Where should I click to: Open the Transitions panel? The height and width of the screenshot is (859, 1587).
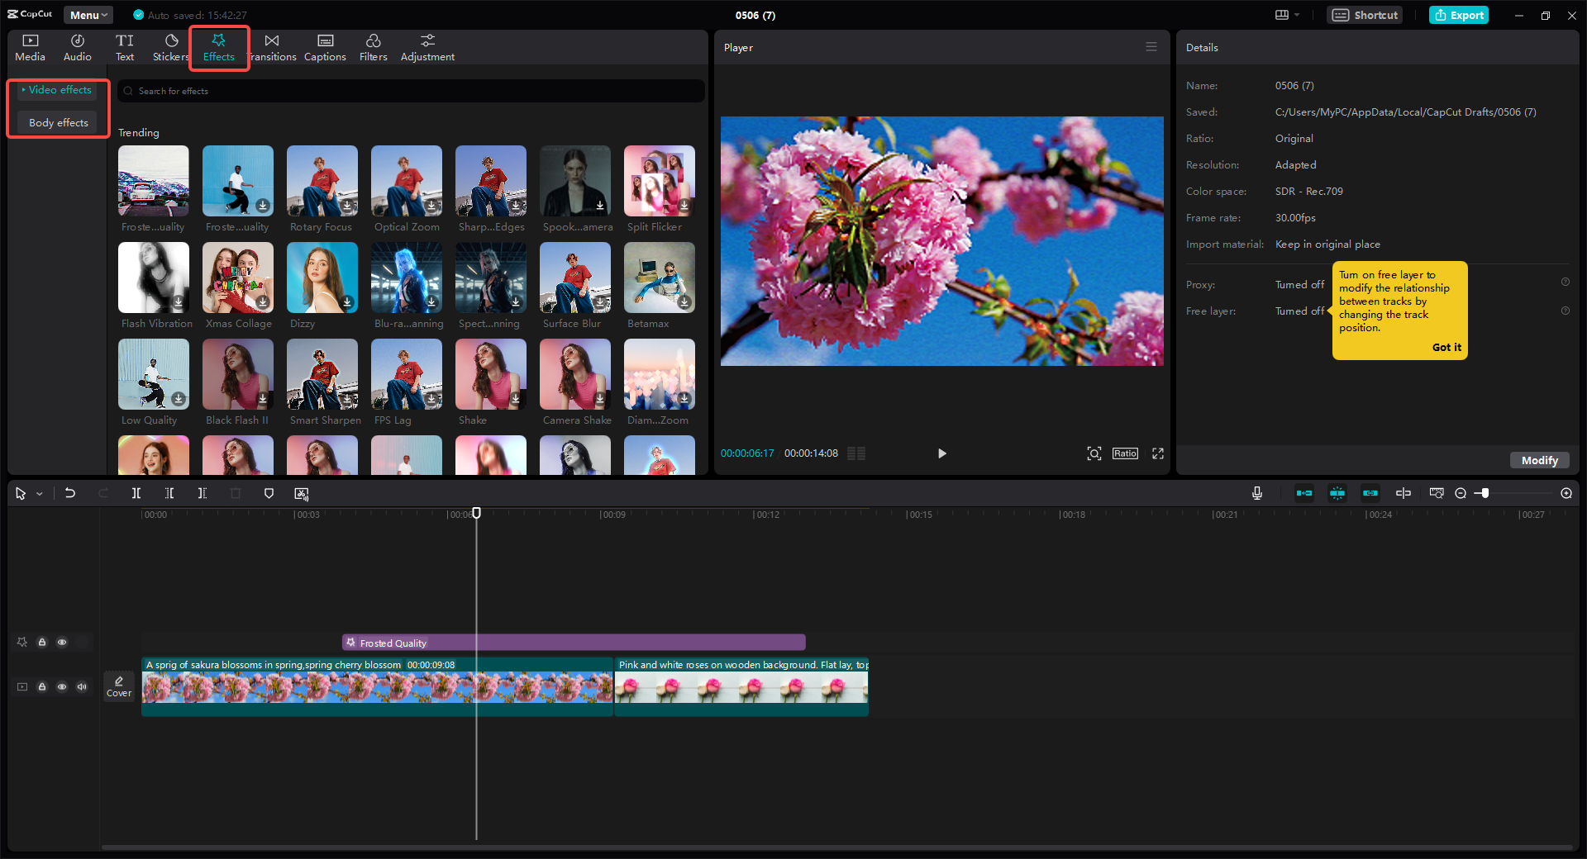273,47
